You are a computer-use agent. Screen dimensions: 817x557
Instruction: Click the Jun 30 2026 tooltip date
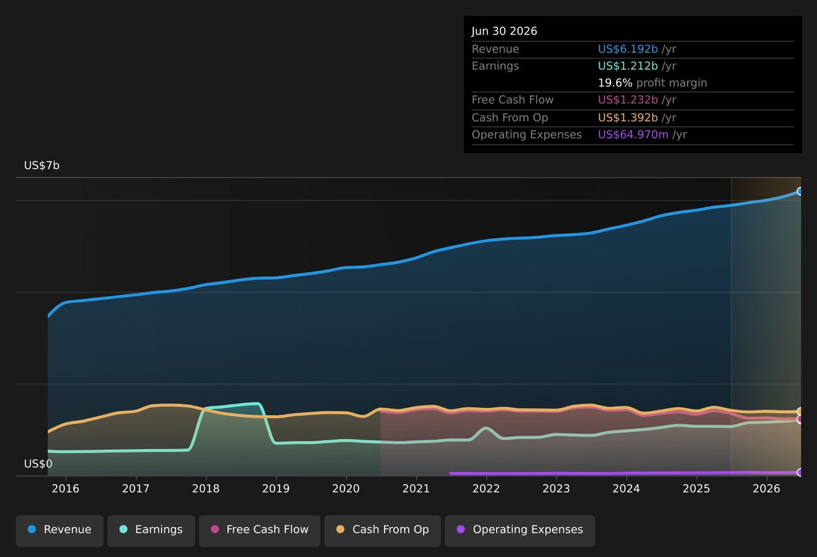tap(504, 31)
